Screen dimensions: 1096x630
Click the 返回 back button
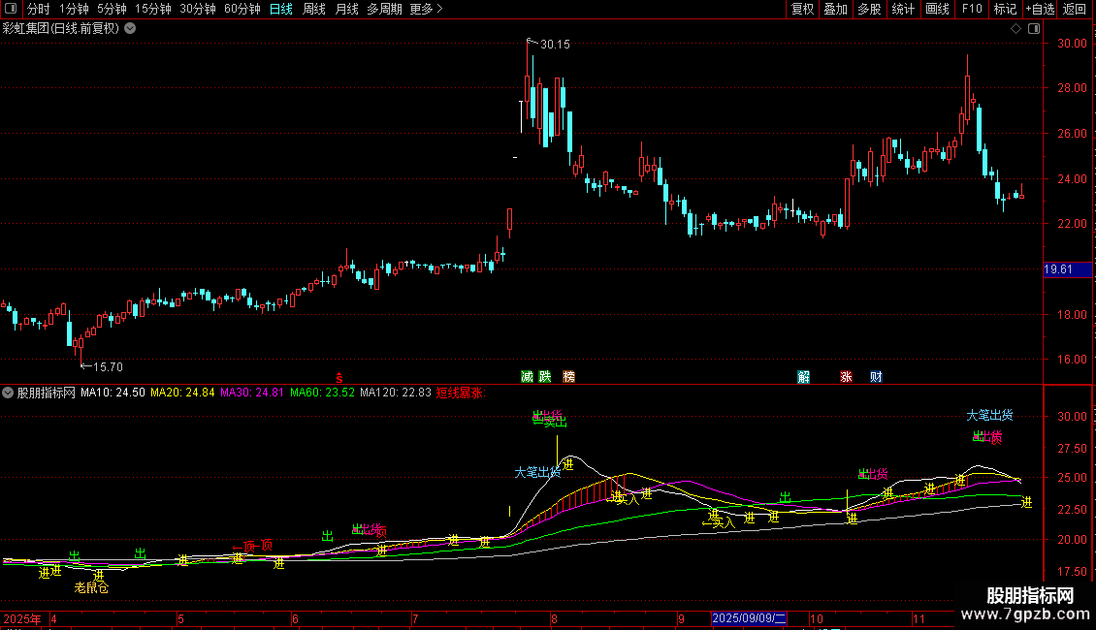1075,9
